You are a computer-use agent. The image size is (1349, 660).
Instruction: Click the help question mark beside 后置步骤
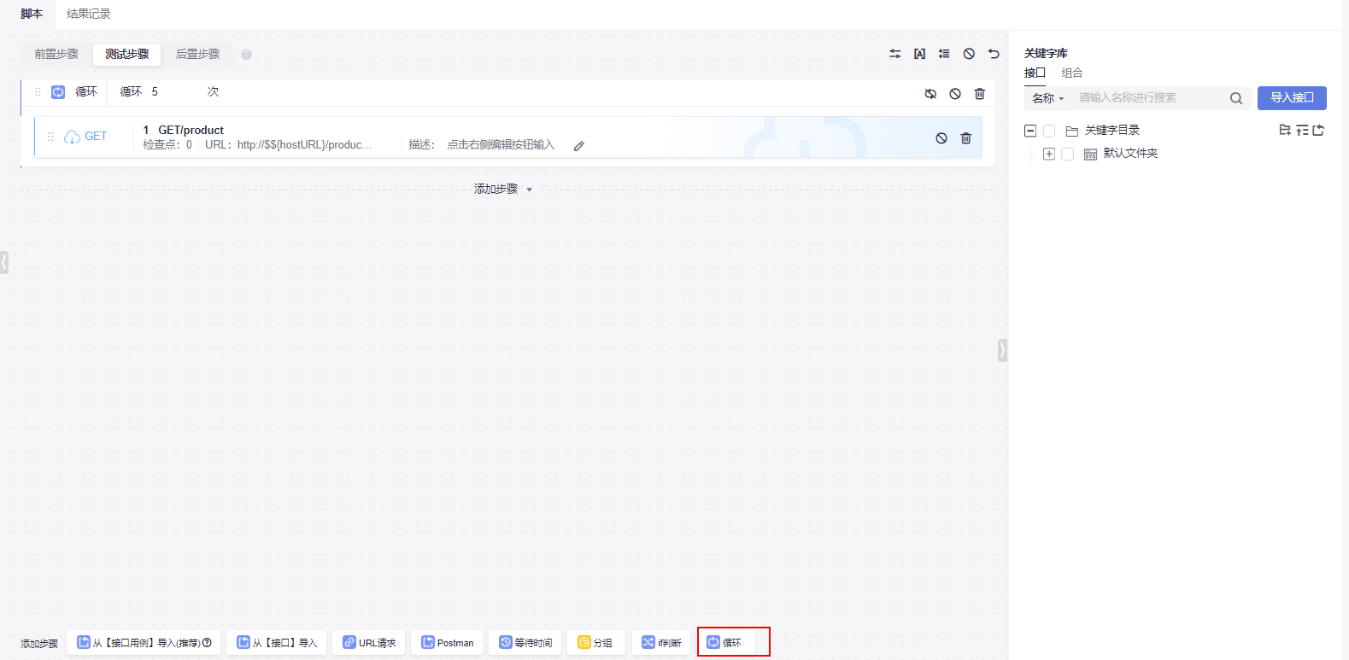(246, 55)
